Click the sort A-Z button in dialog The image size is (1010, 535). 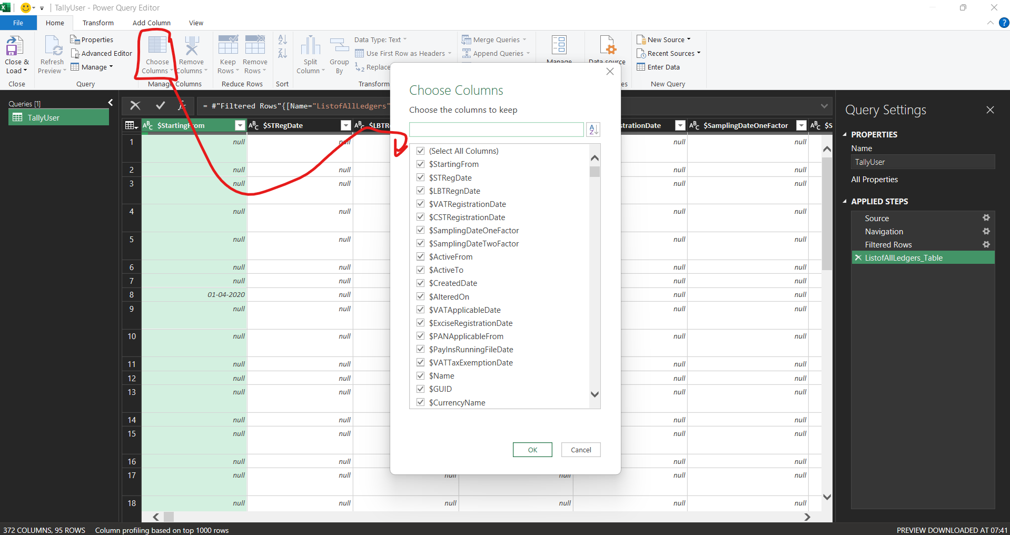pyautogui.click(x=593, y=130)
